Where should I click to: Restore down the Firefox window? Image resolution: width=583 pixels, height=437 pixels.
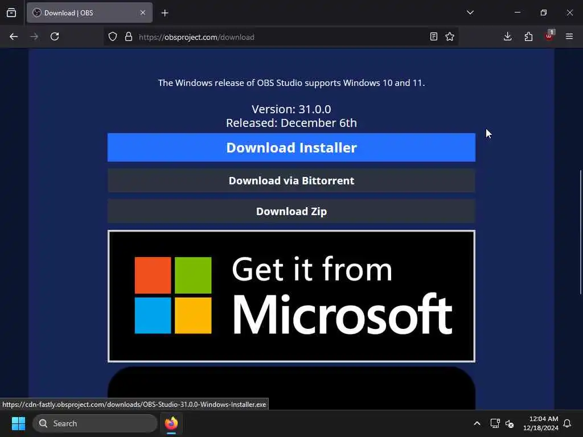click(x=543, y=13)
